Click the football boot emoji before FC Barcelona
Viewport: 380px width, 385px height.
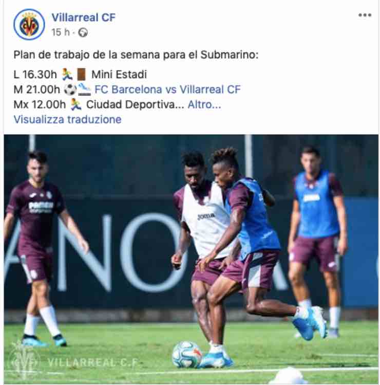point(84,89)
